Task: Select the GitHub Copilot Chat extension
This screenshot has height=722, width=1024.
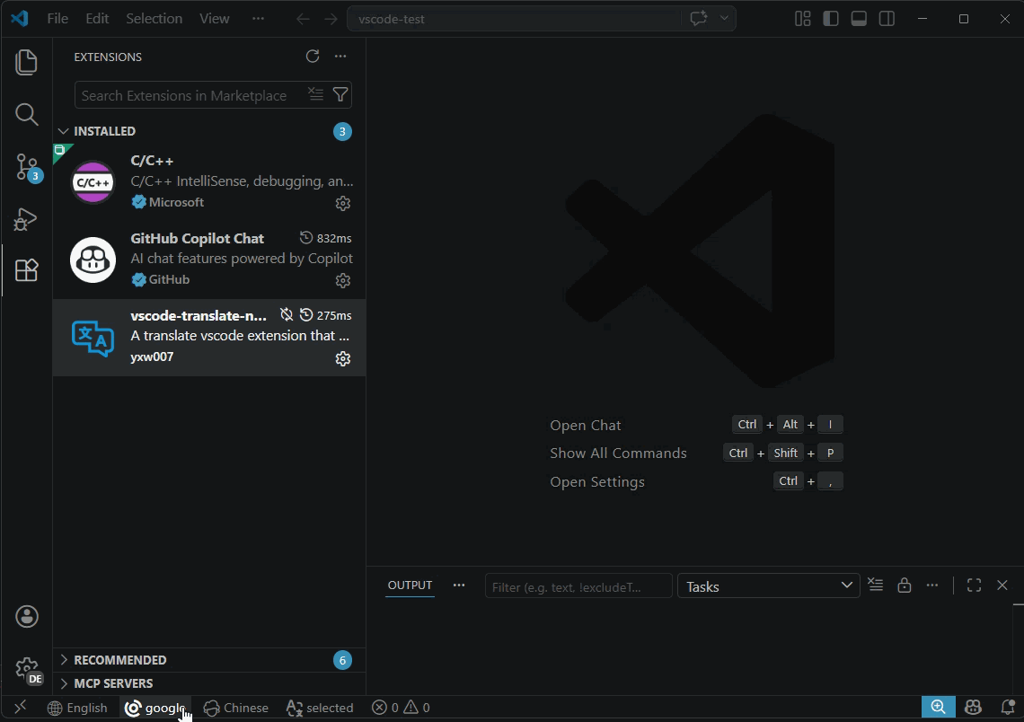Action: (x=209, y=260)
